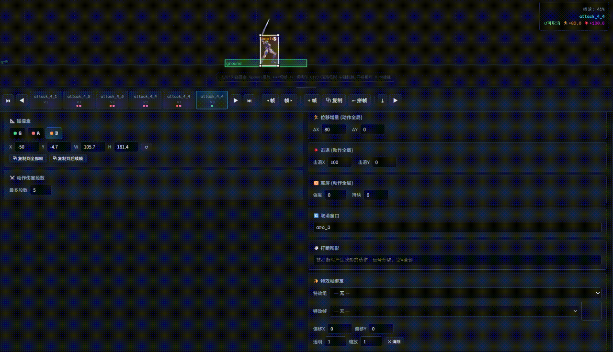Viewport: 613px width, 352px height.
Task: Toggle the red A collision box type
Action: click(x=35, y=133)
